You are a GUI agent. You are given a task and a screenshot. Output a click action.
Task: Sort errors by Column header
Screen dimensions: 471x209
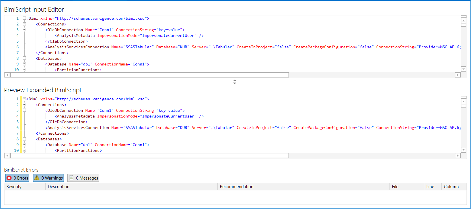(x=454, y=187)
